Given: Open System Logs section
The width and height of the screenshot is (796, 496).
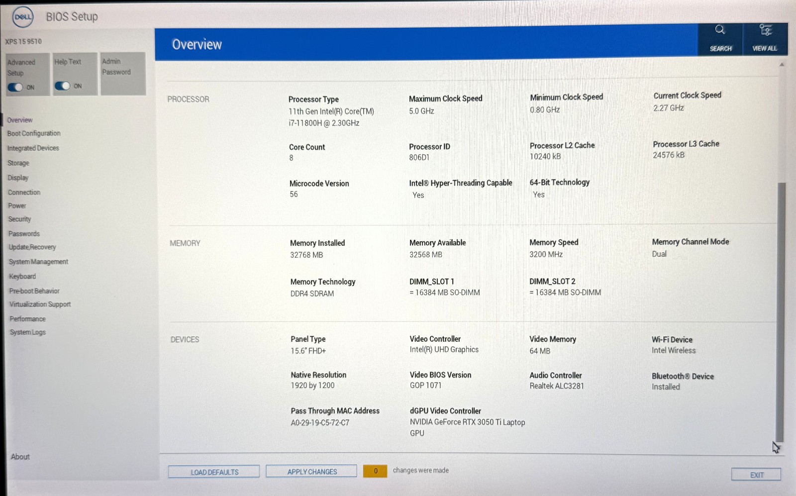Looking at the screenshot, I should point(28,332).
